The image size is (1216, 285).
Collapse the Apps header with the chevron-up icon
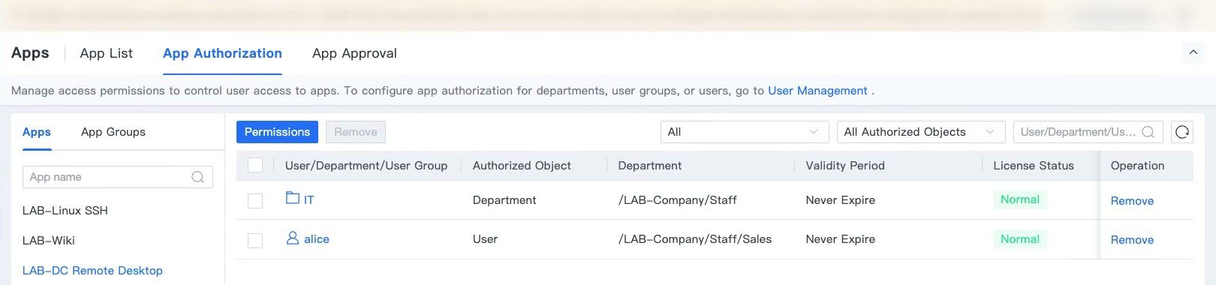coord(1193,52)
